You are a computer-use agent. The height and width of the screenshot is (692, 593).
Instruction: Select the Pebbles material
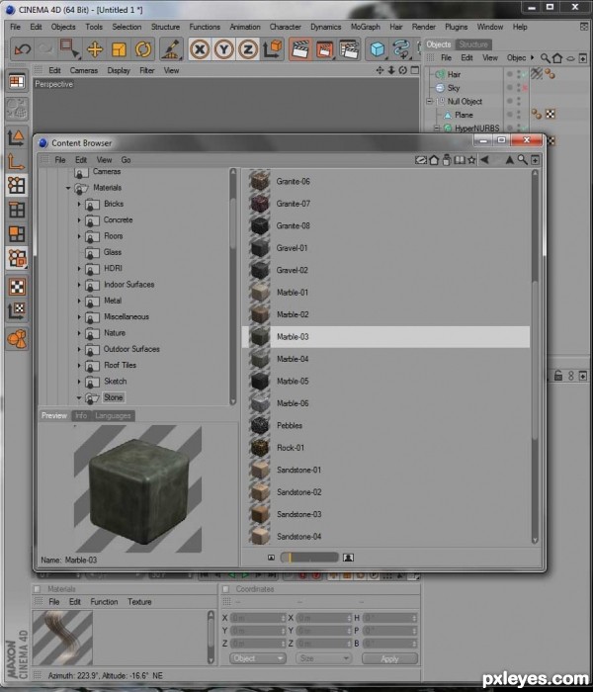(386, 426)
